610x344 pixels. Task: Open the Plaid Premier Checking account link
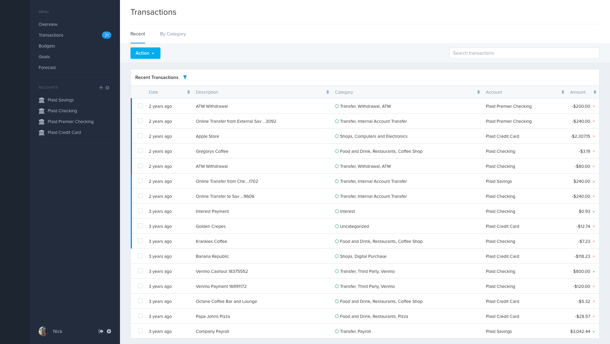(x=70, y=122)
